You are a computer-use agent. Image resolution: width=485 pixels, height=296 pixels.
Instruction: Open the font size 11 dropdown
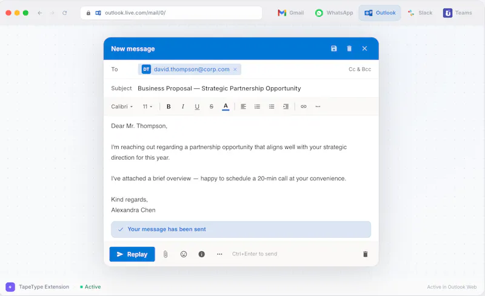click(147, 107)
